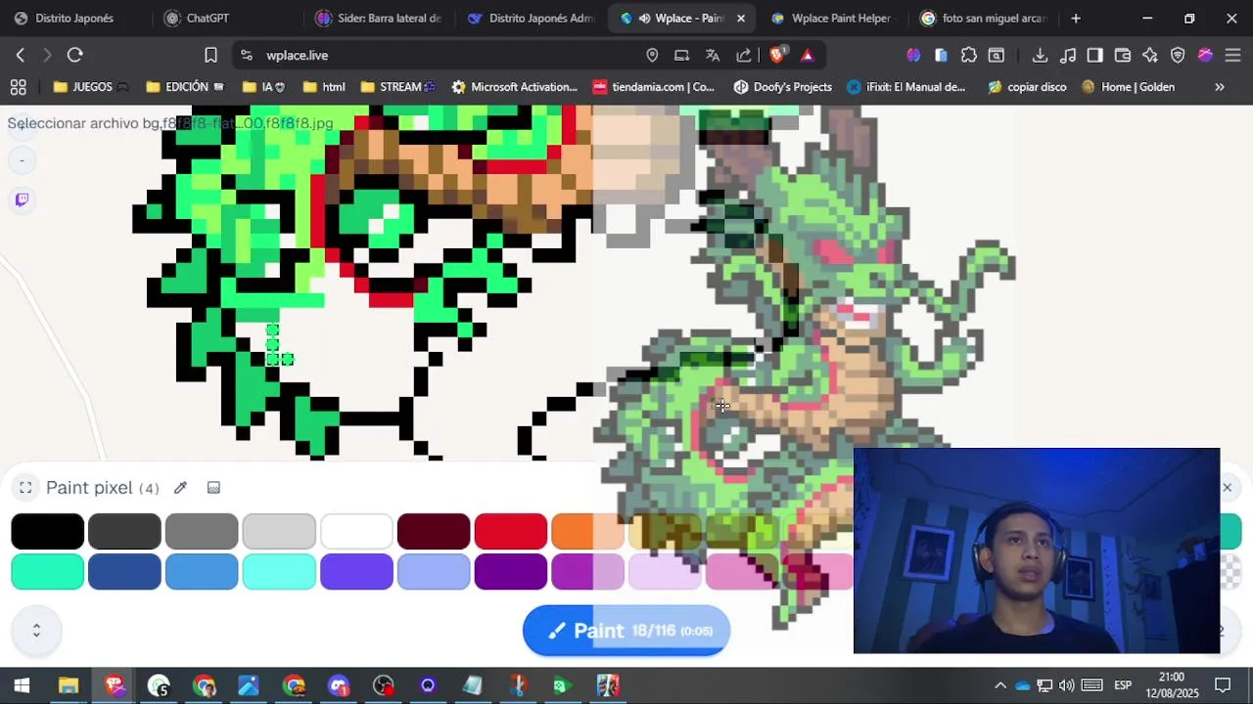
Task: Open the copiar disco bookmark
Action: click(1027, 87)
